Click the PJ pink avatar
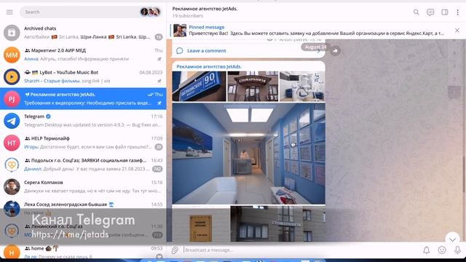Screen dimensions: 466x262 (12, 99)
